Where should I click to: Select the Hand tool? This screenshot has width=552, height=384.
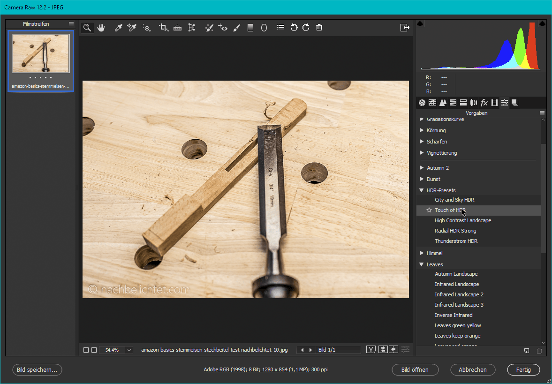[101, 28]
